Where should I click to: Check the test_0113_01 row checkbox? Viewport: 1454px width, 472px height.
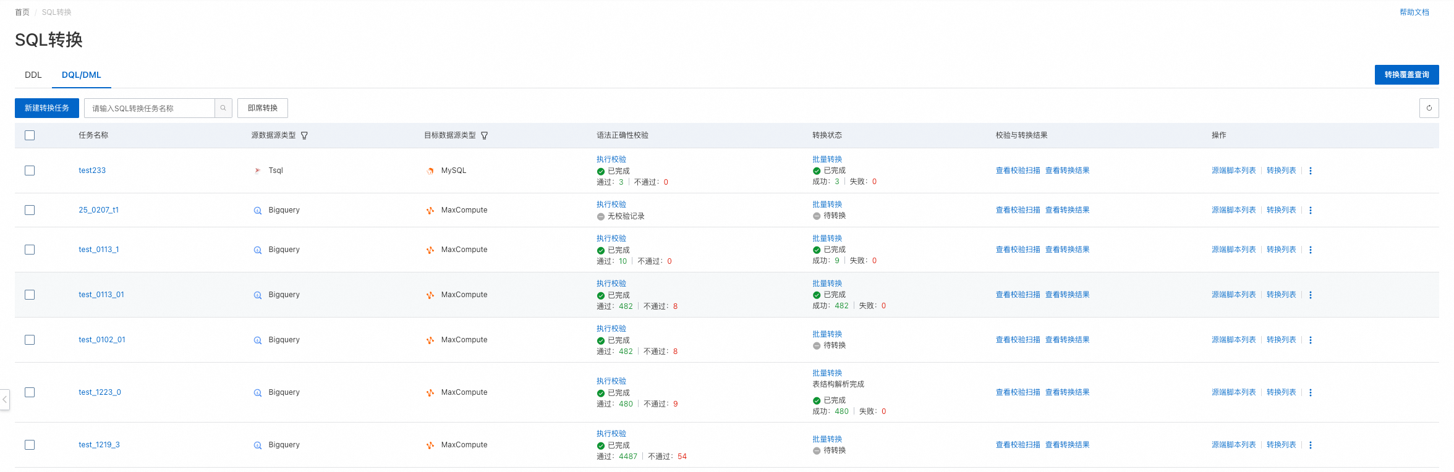pyautogui.click(x=30, y=295)
